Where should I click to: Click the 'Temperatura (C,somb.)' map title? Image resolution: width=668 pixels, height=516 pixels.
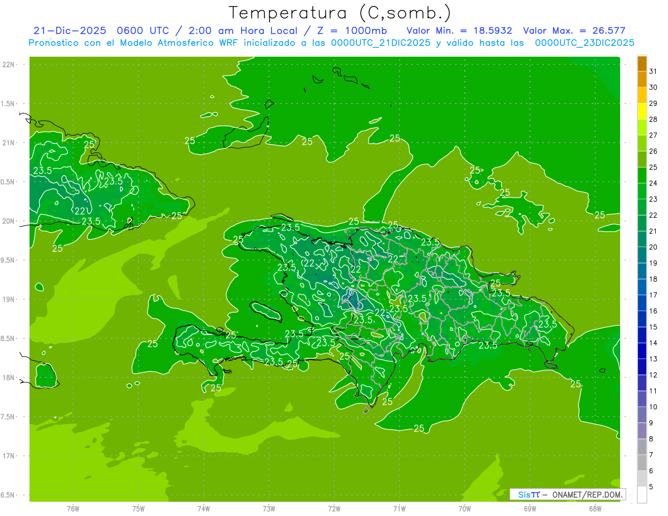point(340,12)
